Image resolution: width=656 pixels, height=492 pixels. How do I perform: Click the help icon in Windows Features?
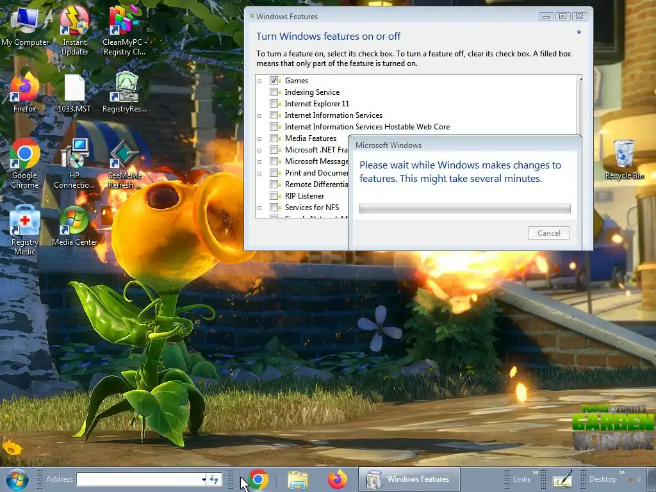pyautogui.click(x=579, y=32)
